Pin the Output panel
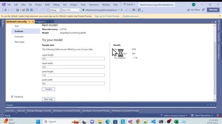This screenshot has height=124, width=222. click(x=211, y=105)
